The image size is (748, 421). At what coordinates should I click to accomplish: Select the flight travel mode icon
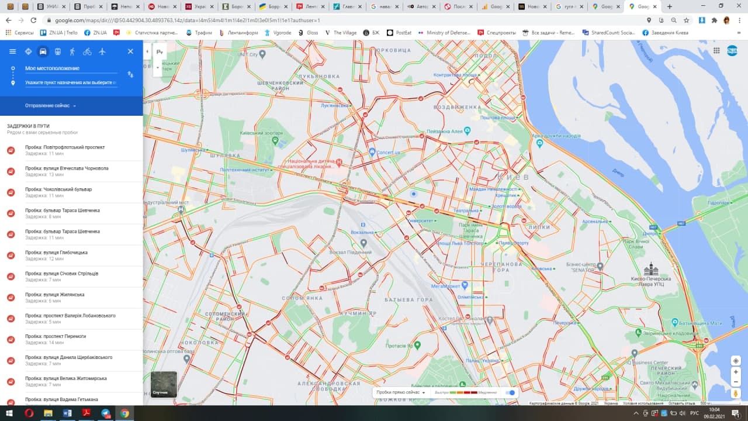[102, 51]
